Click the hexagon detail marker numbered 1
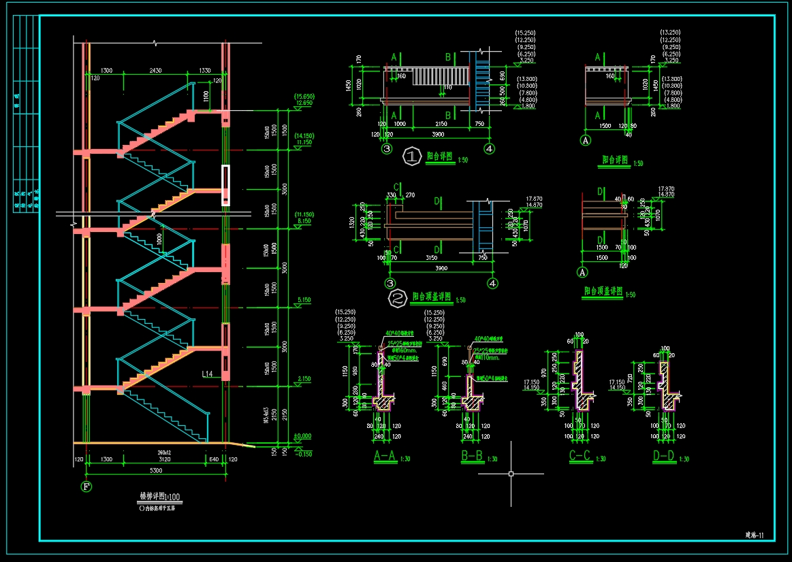792x562 pixels. pyautogui.click(x=411, y=156)
